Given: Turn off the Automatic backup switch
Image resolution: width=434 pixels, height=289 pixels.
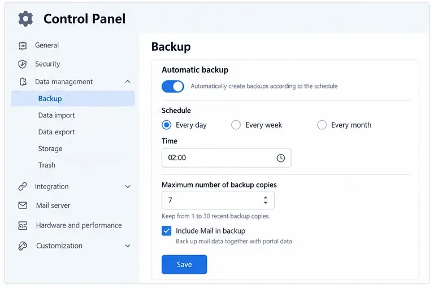Looking at the screenshot, I should pos(173,86).
